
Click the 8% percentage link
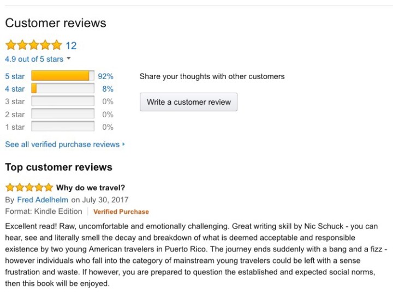[x=108, y=89]
